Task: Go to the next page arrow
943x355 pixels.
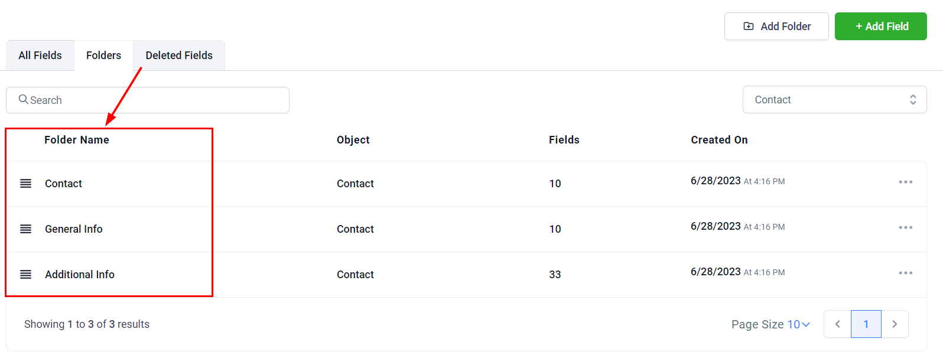Action: (x=895, y=324)
